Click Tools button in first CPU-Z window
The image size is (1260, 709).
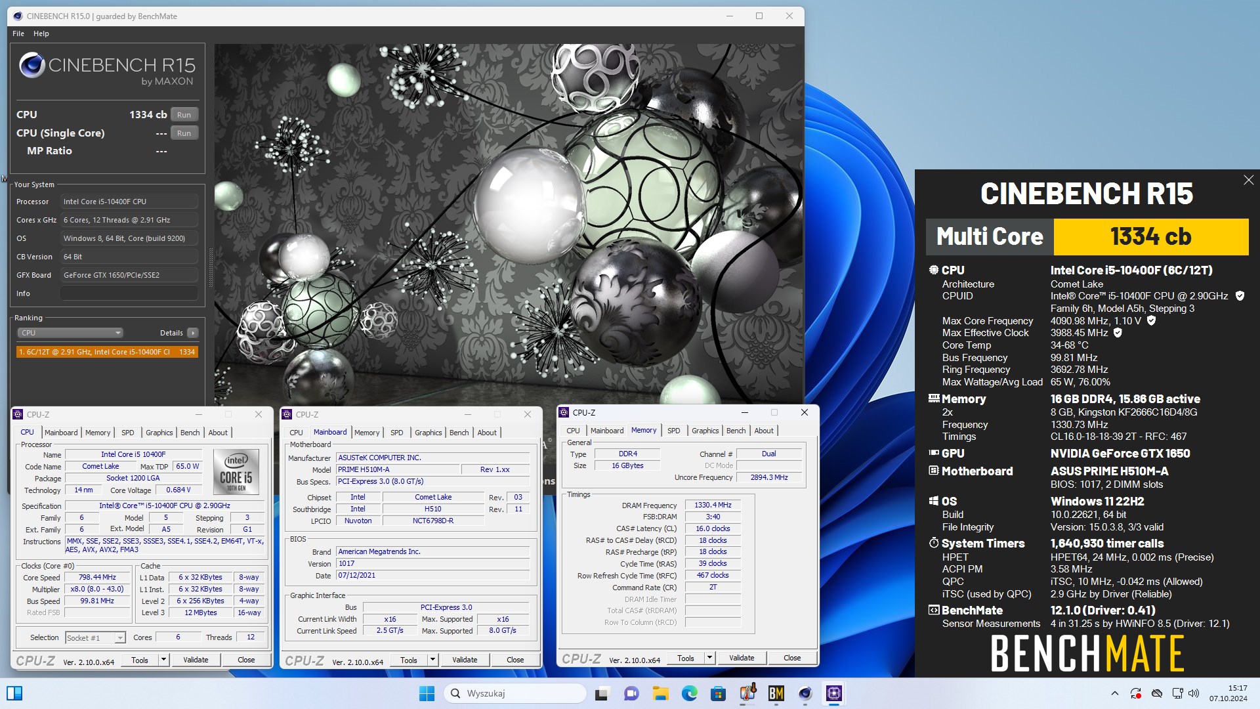140,660
